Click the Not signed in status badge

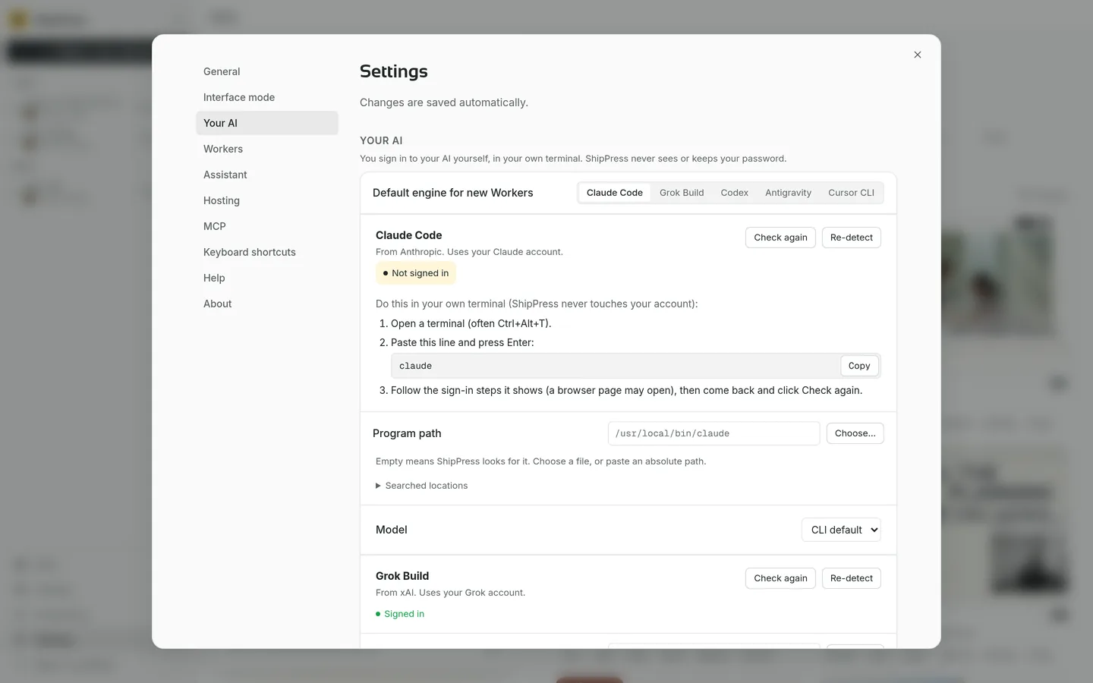tap(416, 273)
